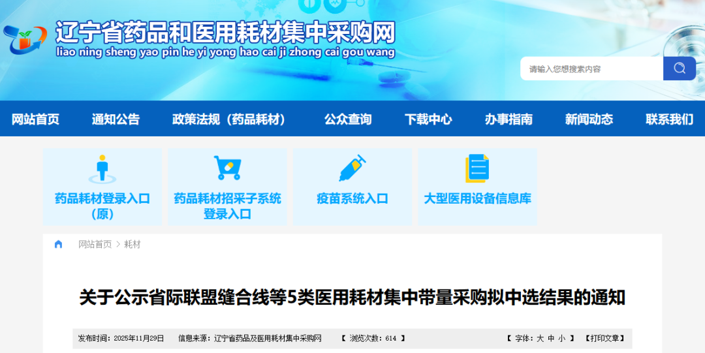
Task: Click the person icon for 药品耗材登录入口
Action: coord(102,168)
